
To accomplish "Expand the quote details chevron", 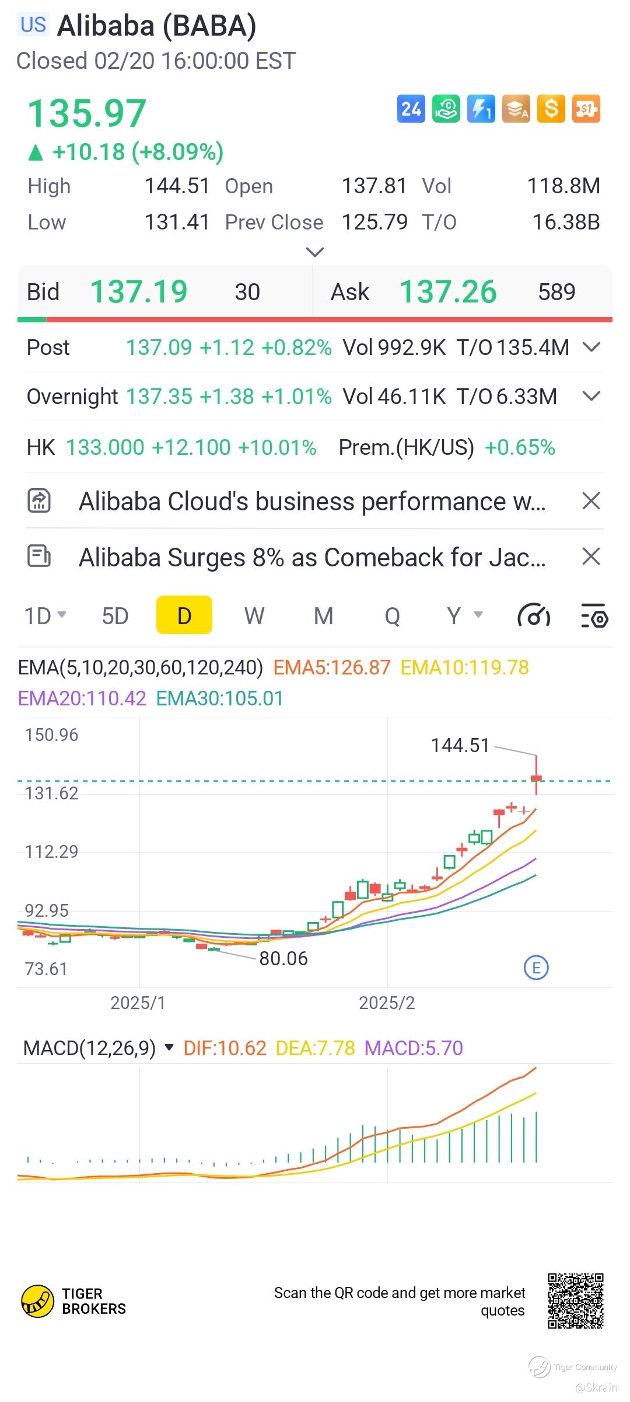I will coord(315,252).
